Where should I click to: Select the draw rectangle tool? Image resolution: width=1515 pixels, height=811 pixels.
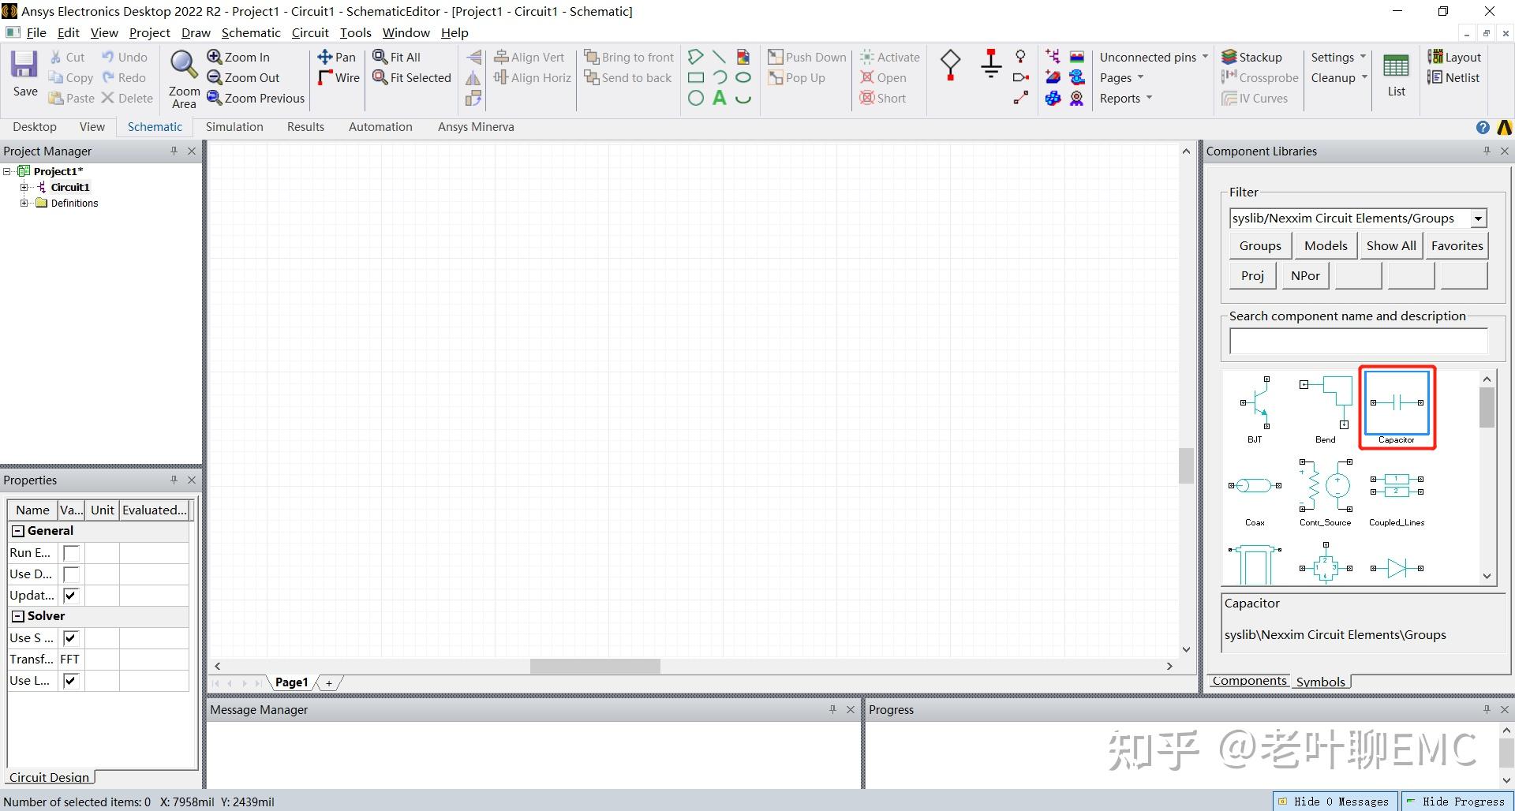[695, 77]
